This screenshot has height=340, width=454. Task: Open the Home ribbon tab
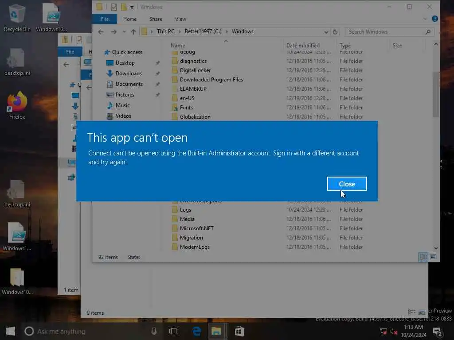pos(130,19)
